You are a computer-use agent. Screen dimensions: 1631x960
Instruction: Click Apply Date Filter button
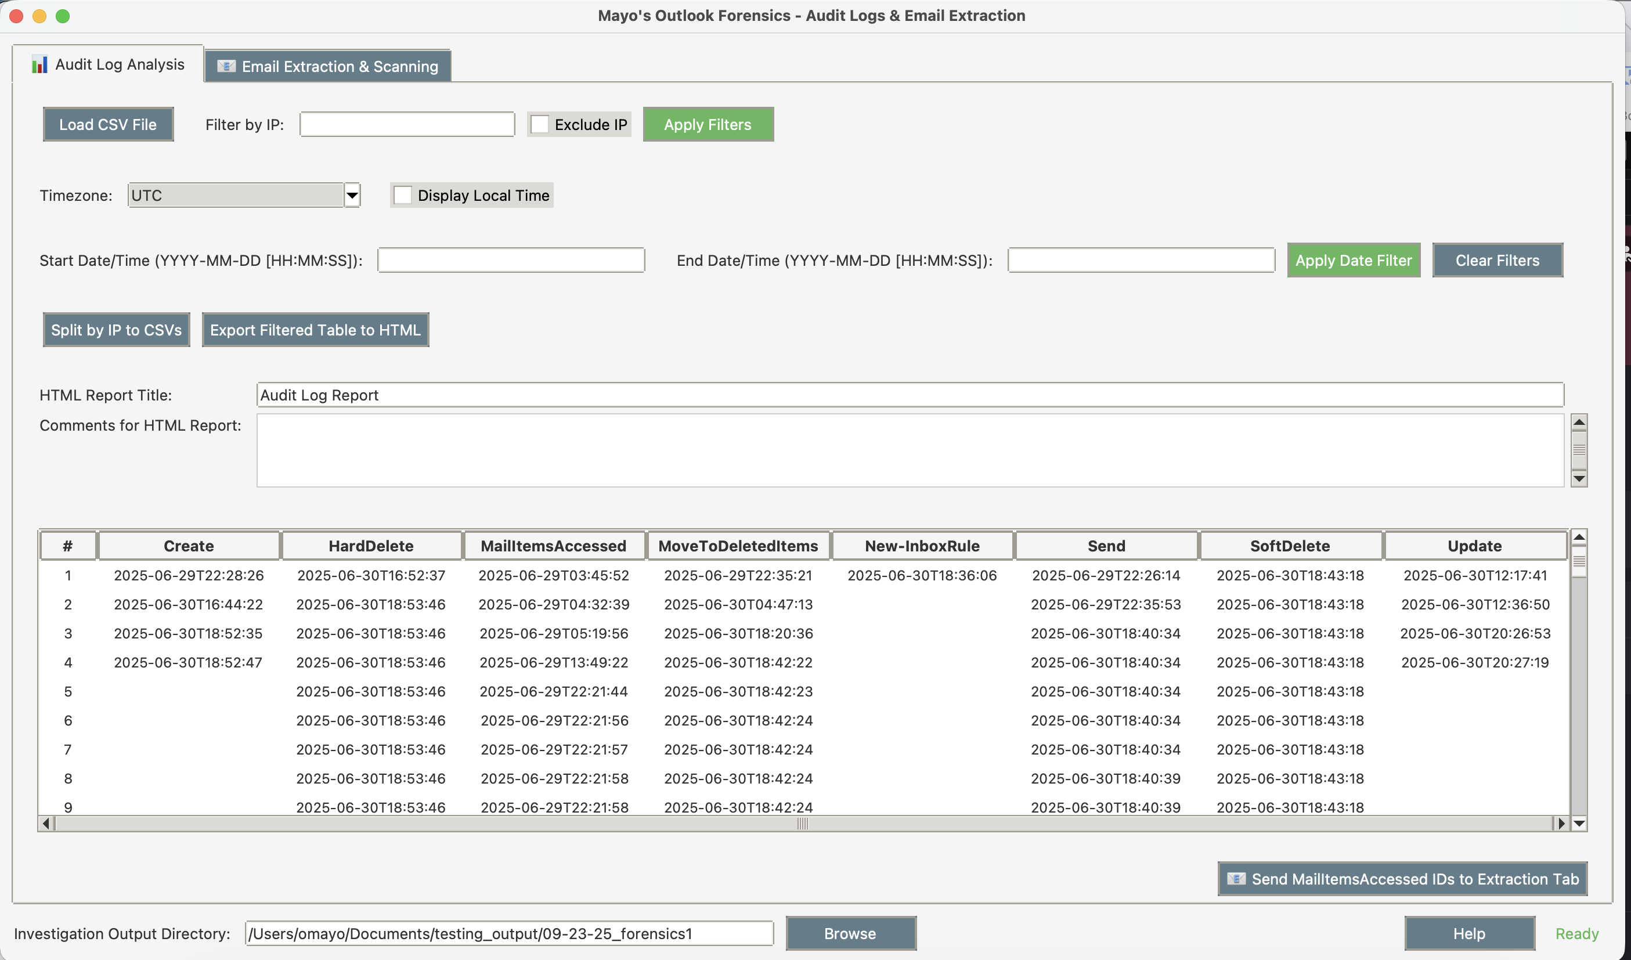pos(1354,260)
